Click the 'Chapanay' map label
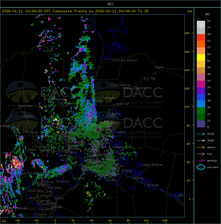 103,142
